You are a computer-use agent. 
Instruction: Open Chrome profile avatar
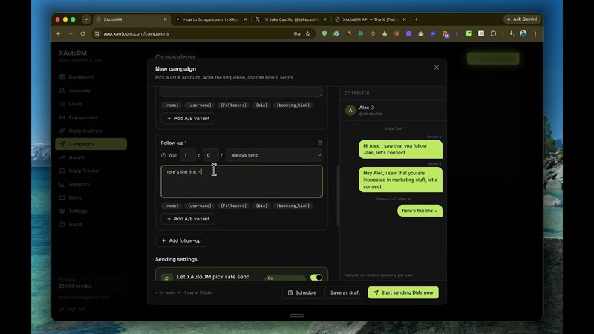click(523, 33)
